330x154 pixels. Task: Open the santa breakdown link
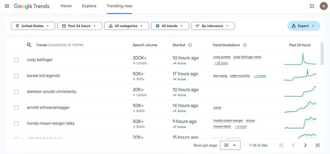(217, 108)
